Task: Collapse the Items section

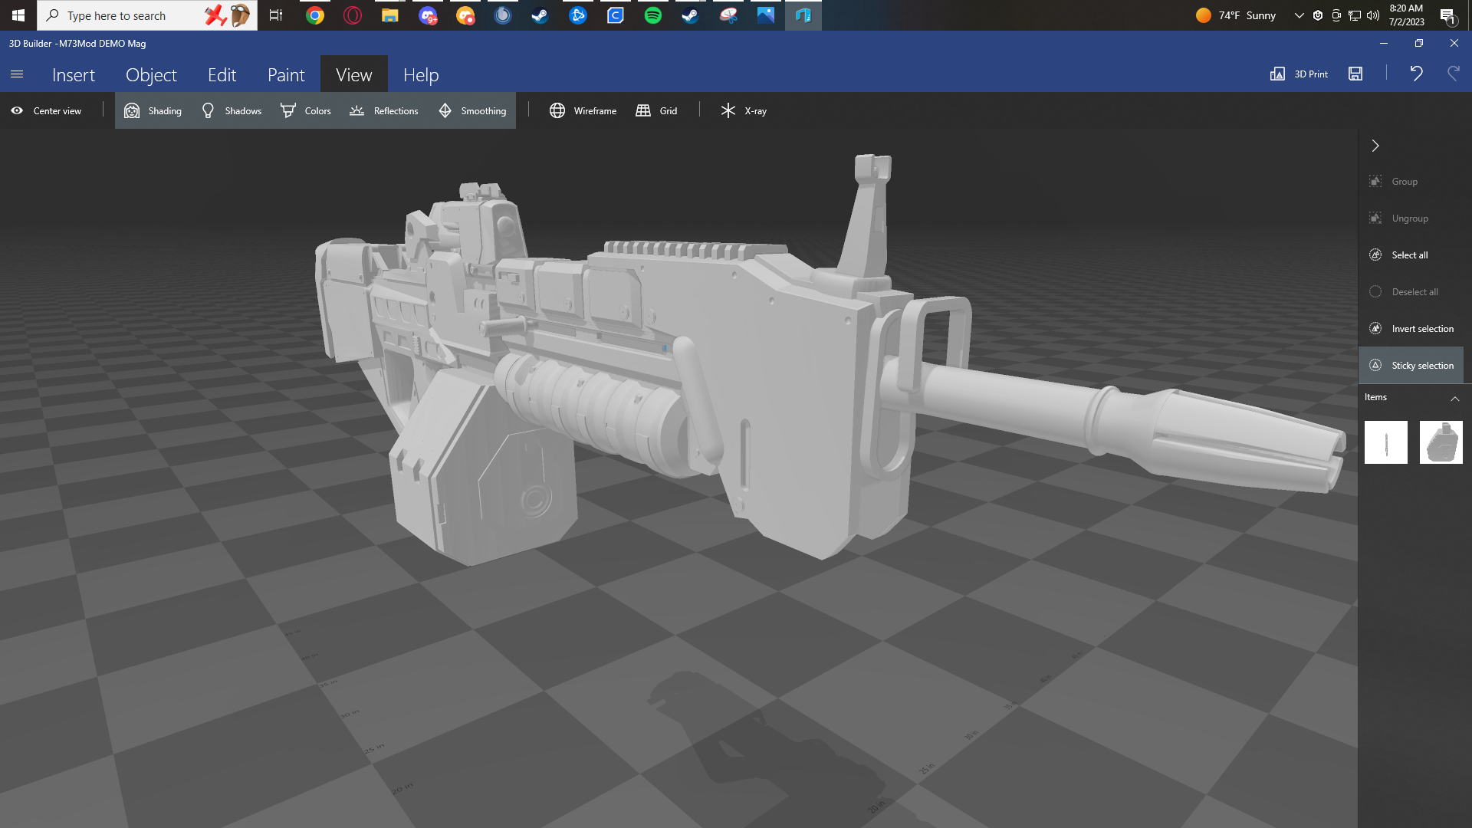Action: point(1454,398)
